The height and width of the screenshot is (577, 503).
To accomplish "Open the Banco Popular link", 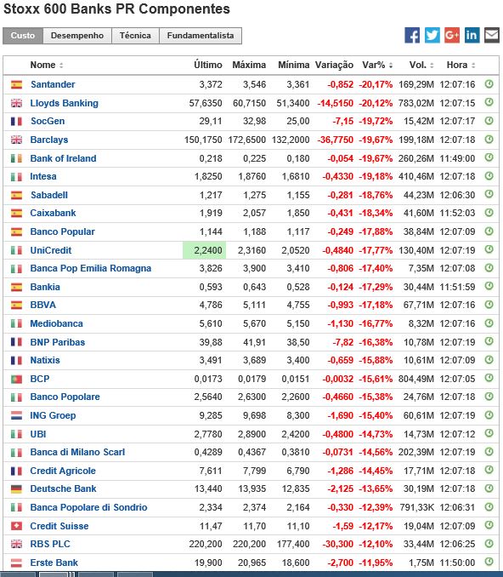I will [63, 231].
